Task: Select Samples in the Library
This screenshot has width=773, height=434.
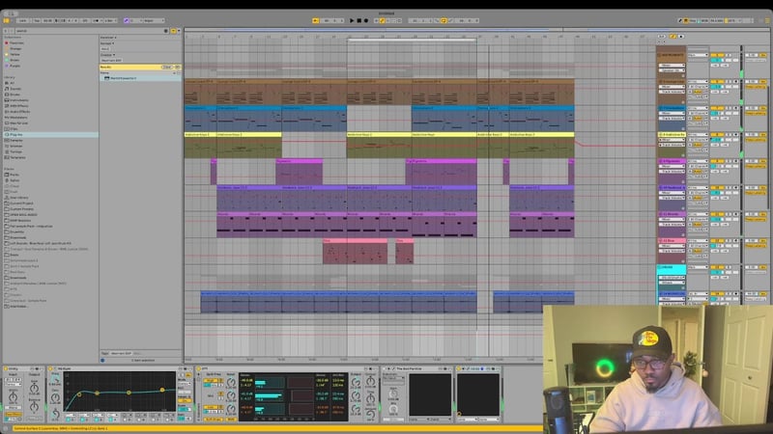Action: point(16,140)
